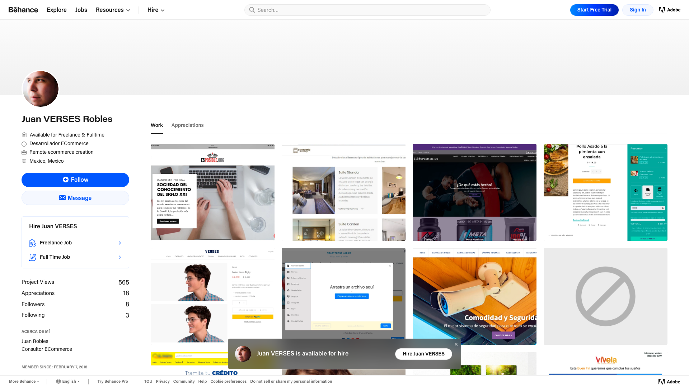View the Following count of 3
This screenshot has width=689, height=387.
coord(127,315)
